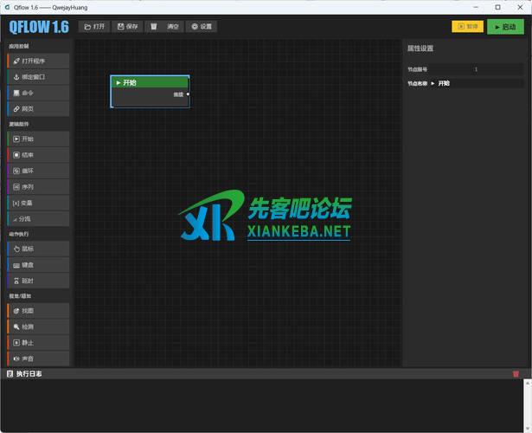Pick the 网页 (web page) component
532x433 pixels.
point(38,108)
